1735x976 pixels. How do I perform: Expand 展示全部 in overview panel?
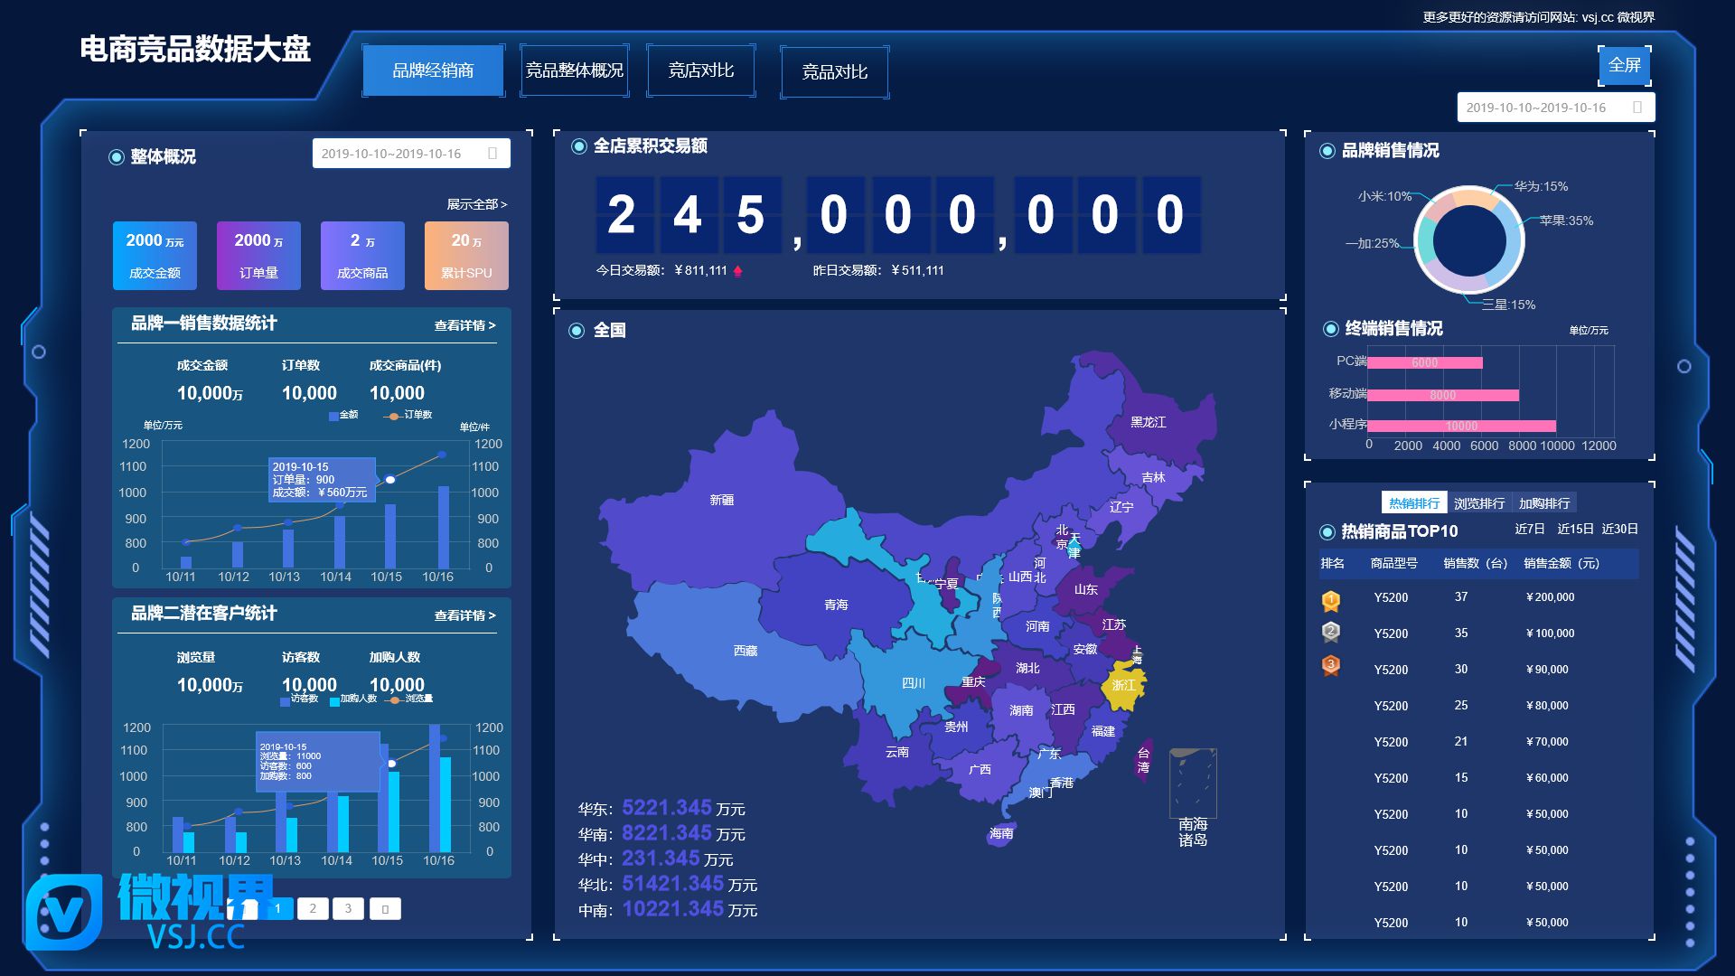(476, 204)
